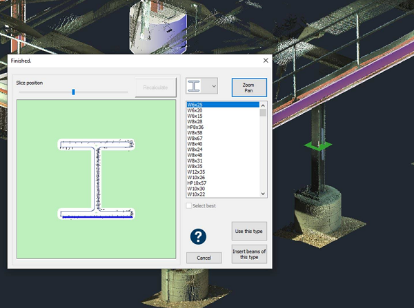The height and width of the screenshot is (308, 414).
Task: Click the green arrow marker on the column
Action: pos(318,145)
